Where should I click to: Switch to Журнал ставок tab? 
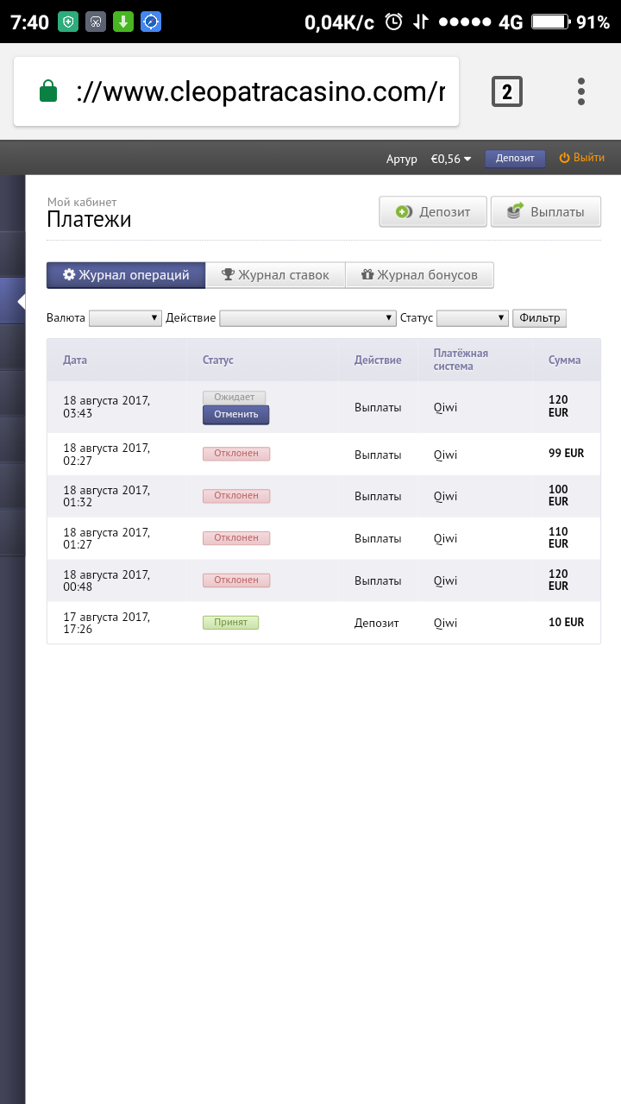[276, 275]
